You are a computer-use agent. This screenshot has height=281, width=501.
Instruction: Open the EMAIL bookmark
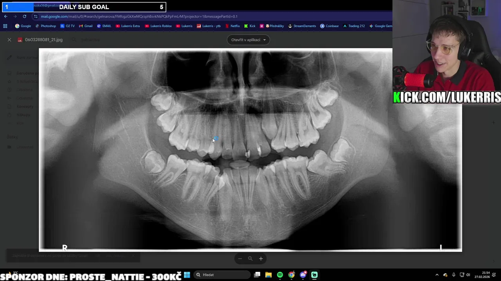(104, 26)
